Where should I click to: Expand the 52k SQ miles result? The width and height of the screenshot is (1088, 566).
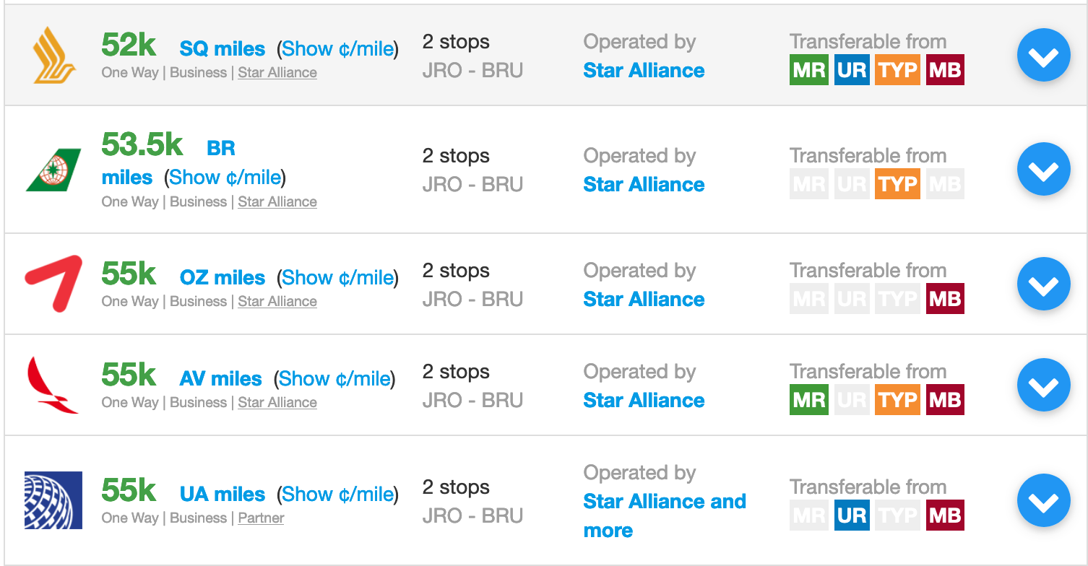coord(1043,56)
